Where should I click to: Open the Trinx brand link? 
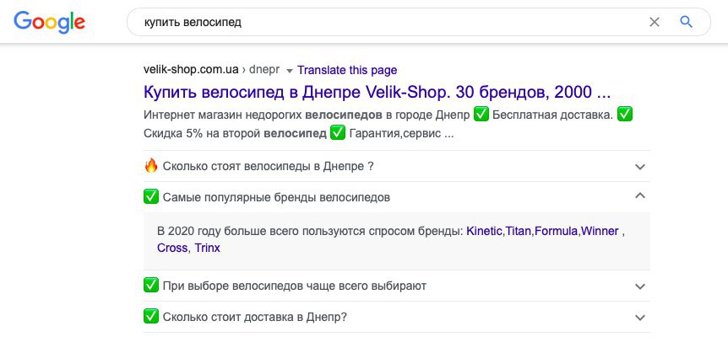(x=207, y=248)
